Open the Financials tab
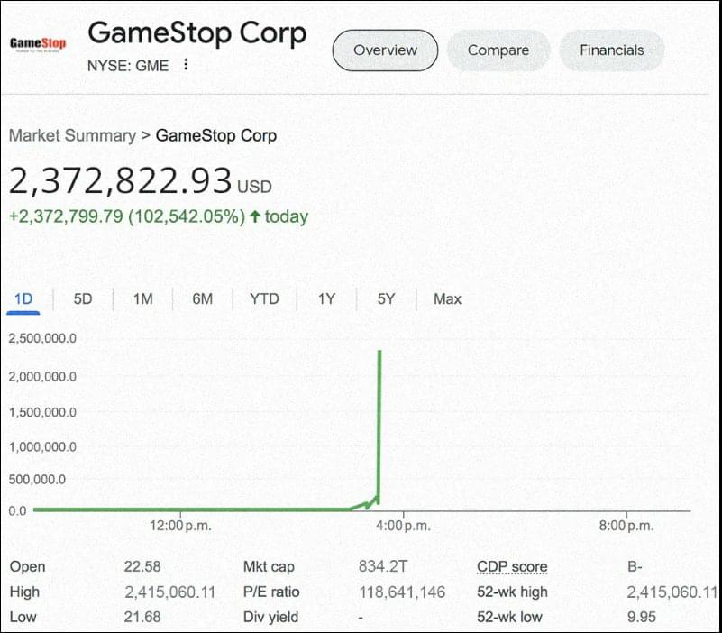The width and height of the screenshot is (722, 633). [x=611, y=50]
